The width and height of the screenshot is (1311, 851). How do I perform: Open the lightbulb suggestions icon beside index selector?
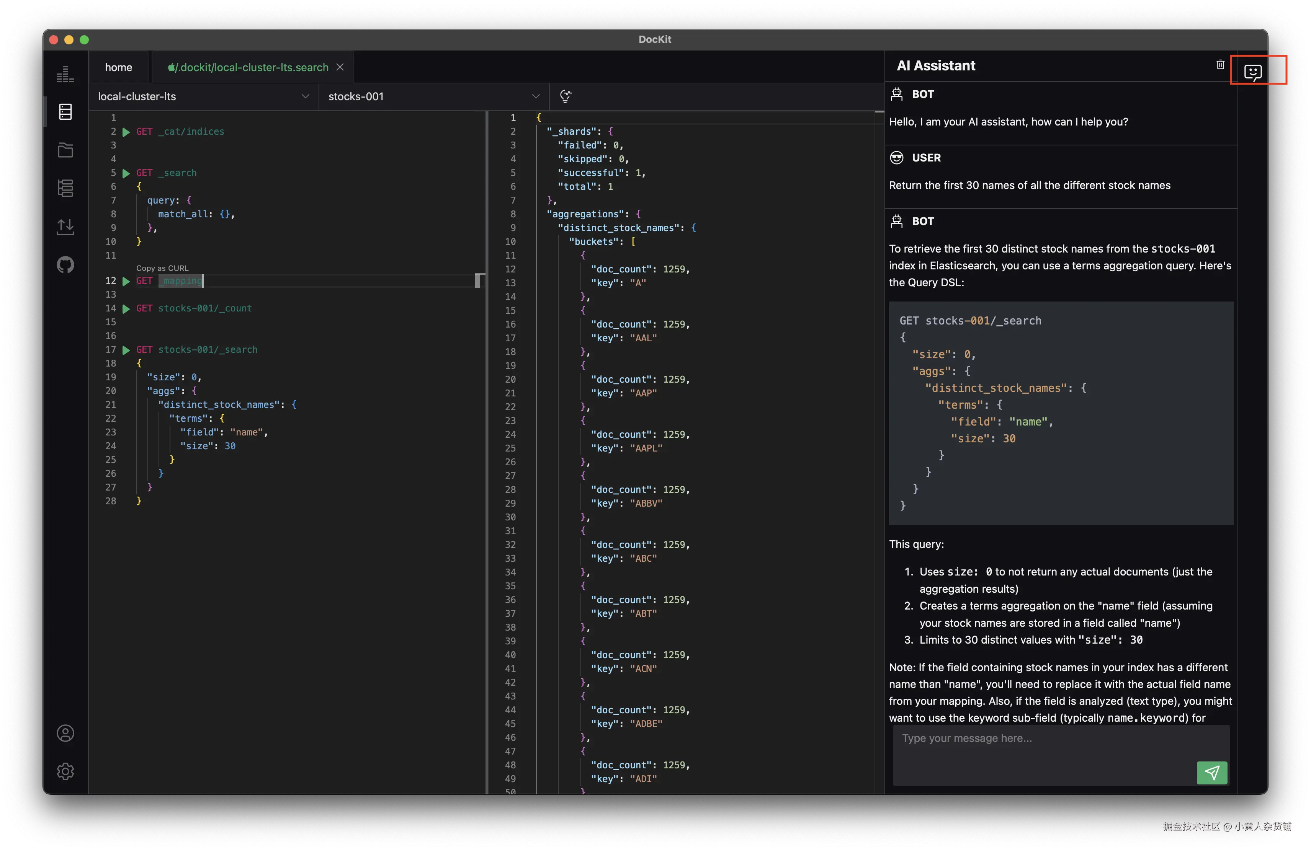pyautogui.click(x=566, y=96)
